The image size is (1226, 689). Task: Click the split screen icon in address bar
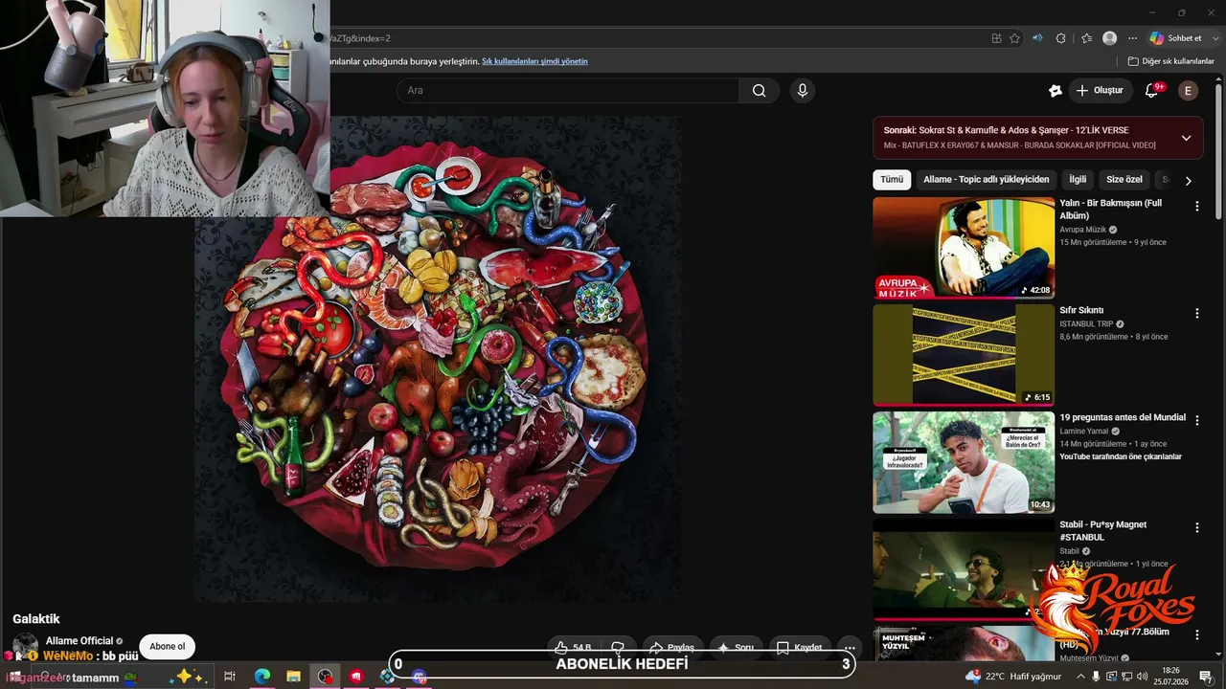pos(997,38)
